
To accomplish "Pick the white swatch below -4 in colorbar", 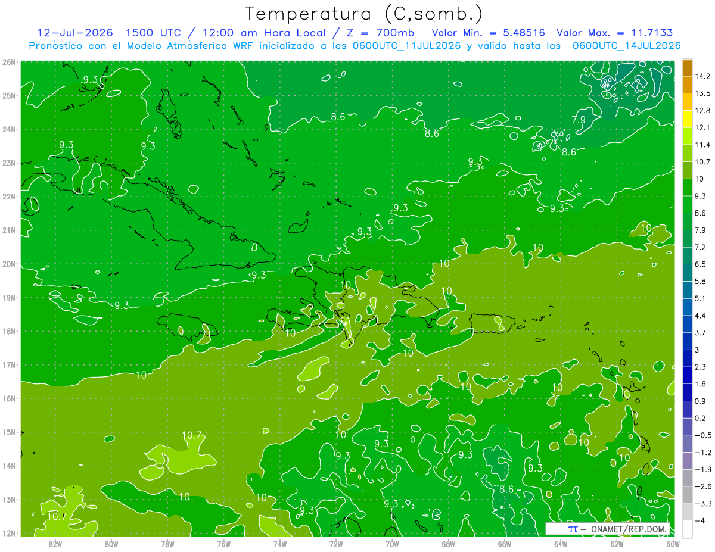I will (687, 529).
